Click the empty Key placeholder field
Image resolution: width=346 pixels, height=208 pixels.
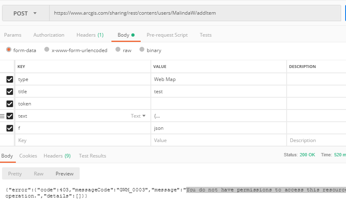coord(83,140)
